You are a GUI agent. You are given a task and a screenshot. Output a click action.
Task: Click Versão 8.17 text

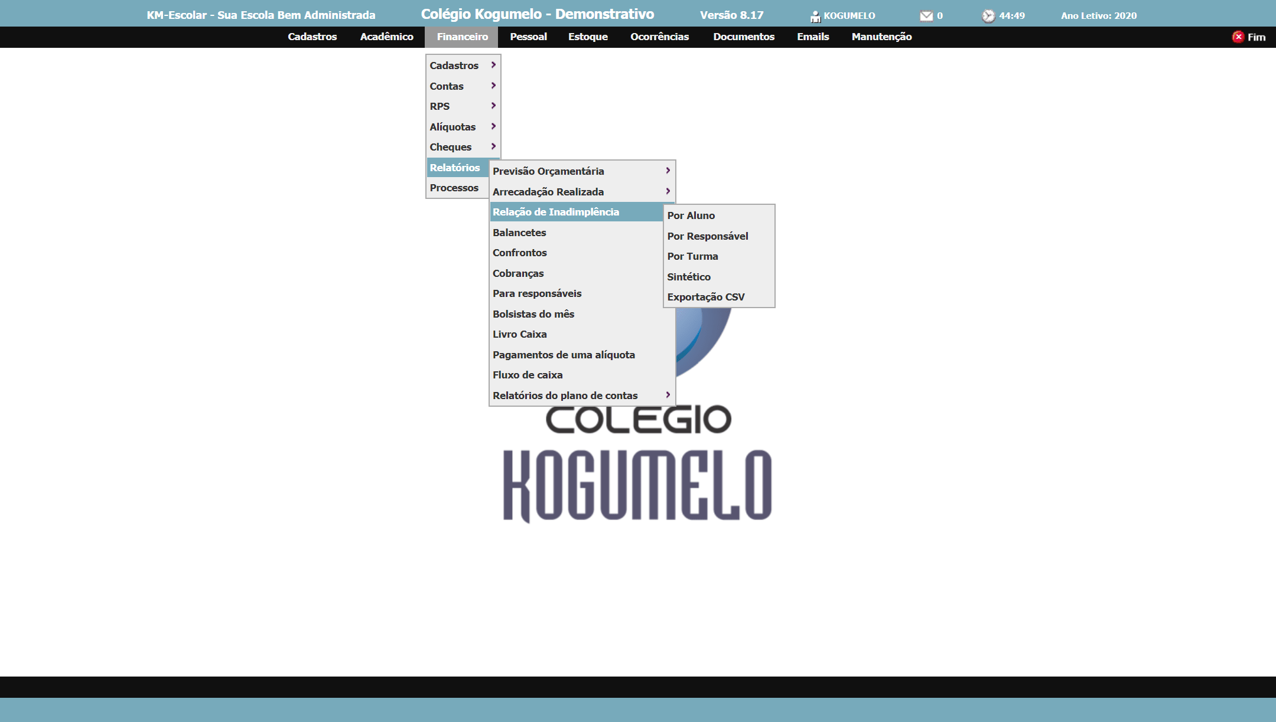pos(732,15)
